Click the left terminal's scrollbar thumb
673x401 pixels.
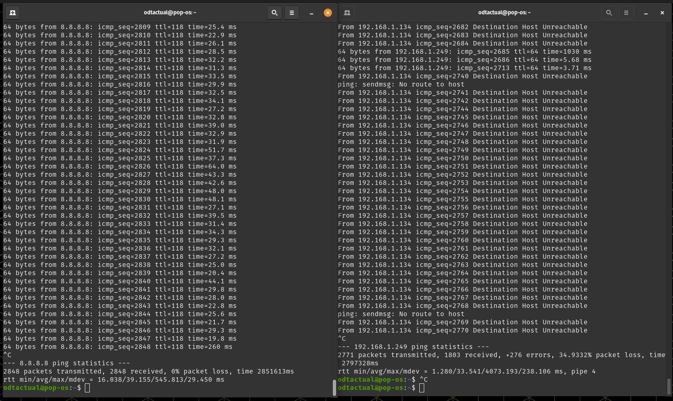[x=334, y=387]
